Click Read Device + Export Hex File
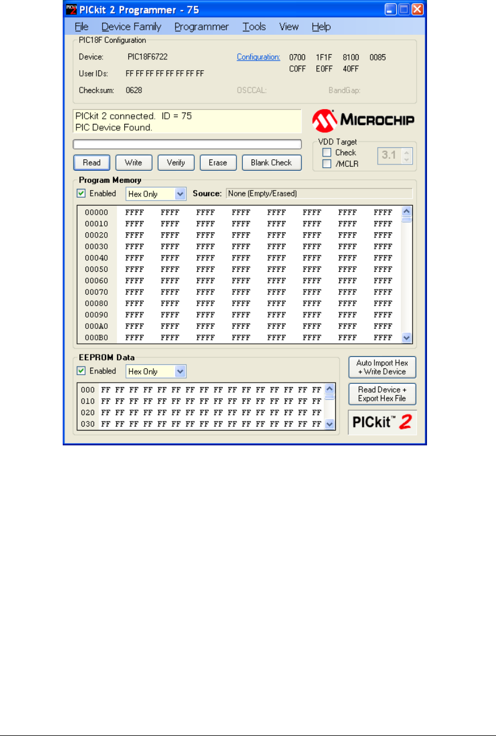The image size is (496, 736). [383, 394]
